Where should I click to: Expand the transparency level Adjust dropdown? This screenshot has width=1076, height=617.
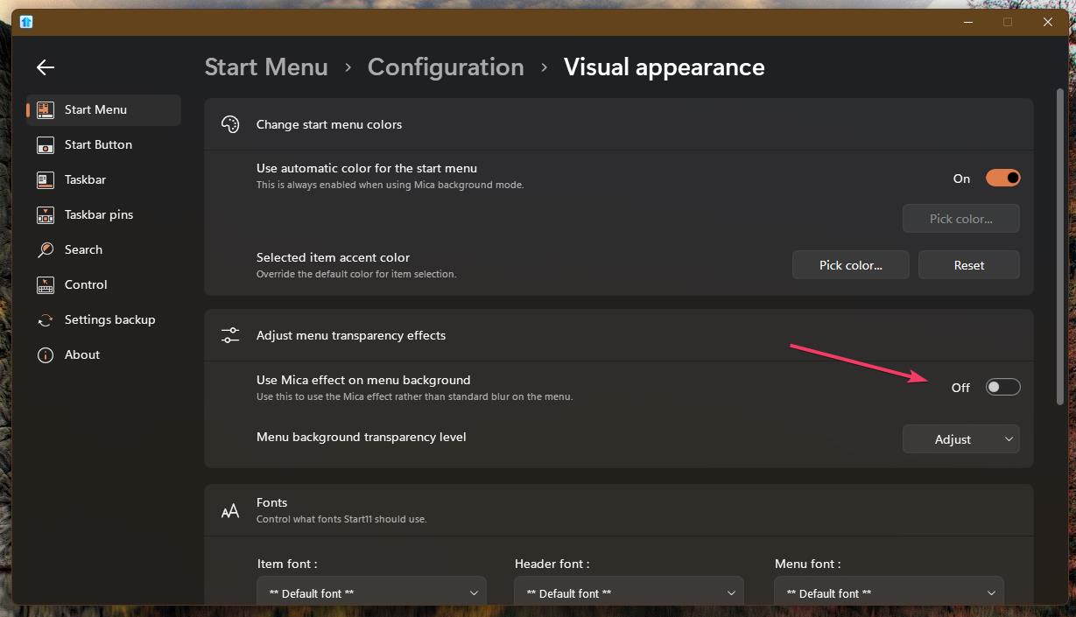pyautogui.click(x=960, y=439)
